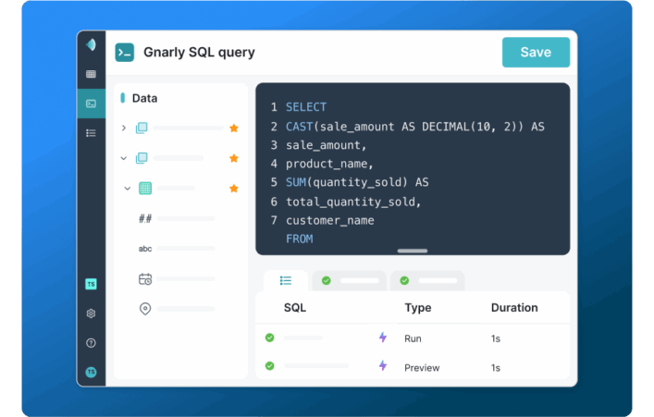Image resolution: width=654 pixels, height=417 pixels.
Task: Click the round TS user avatar
Action: (x=91, y=372)
